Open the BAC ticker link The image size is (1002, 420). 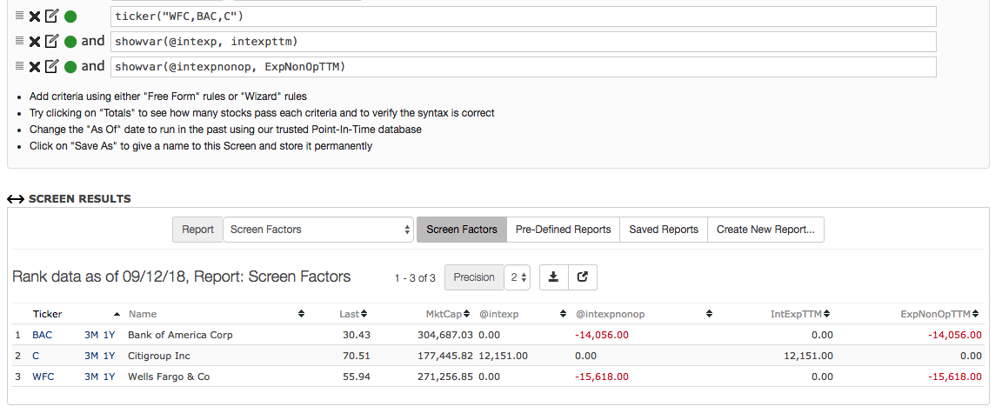[x=43, y=335]
